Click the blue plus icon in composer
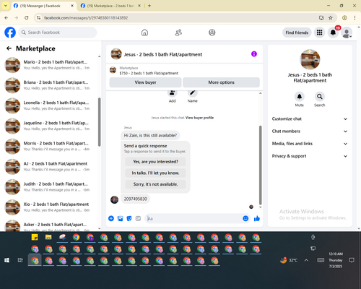Screen dimensions: 361x289 pyautogui.click(x=111, y=218)
